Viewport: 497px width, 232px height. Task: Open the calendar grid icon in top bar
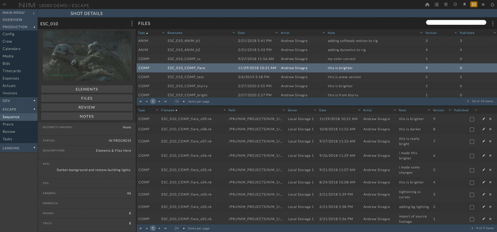coord(446,5)
